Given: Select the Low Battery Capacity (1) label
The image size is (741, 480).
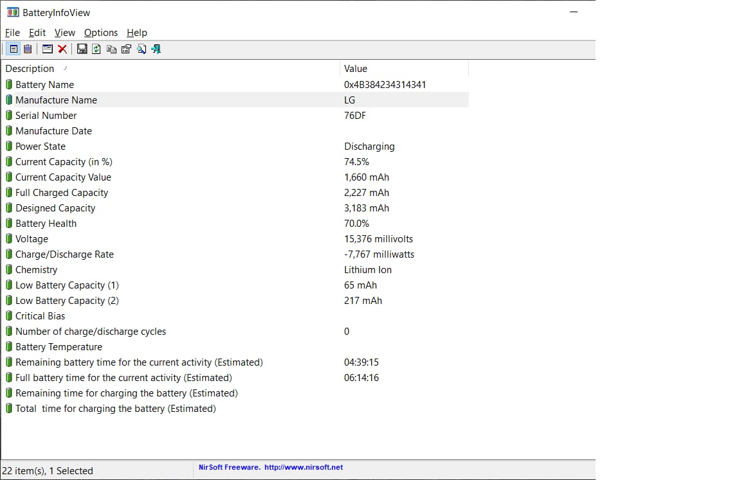Looking at the screenshot, I should click(67, 285).
